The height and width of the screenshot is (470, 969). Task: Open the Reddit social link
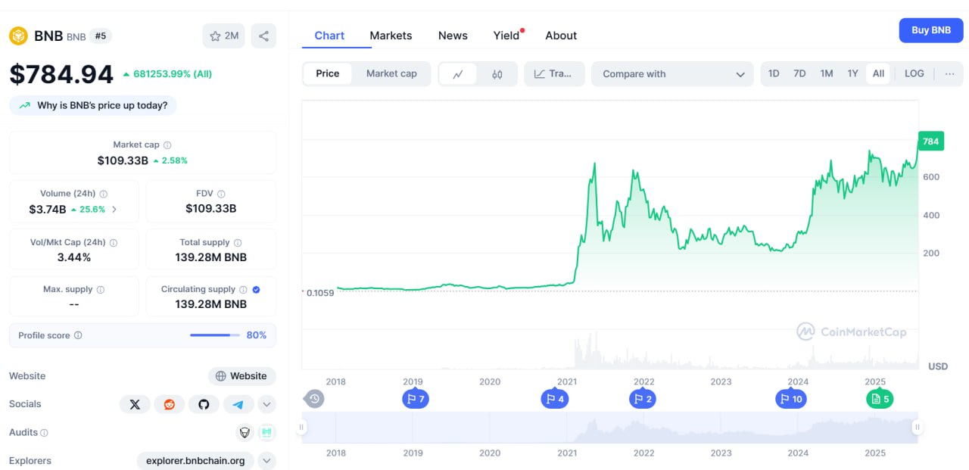coord(170,404)
